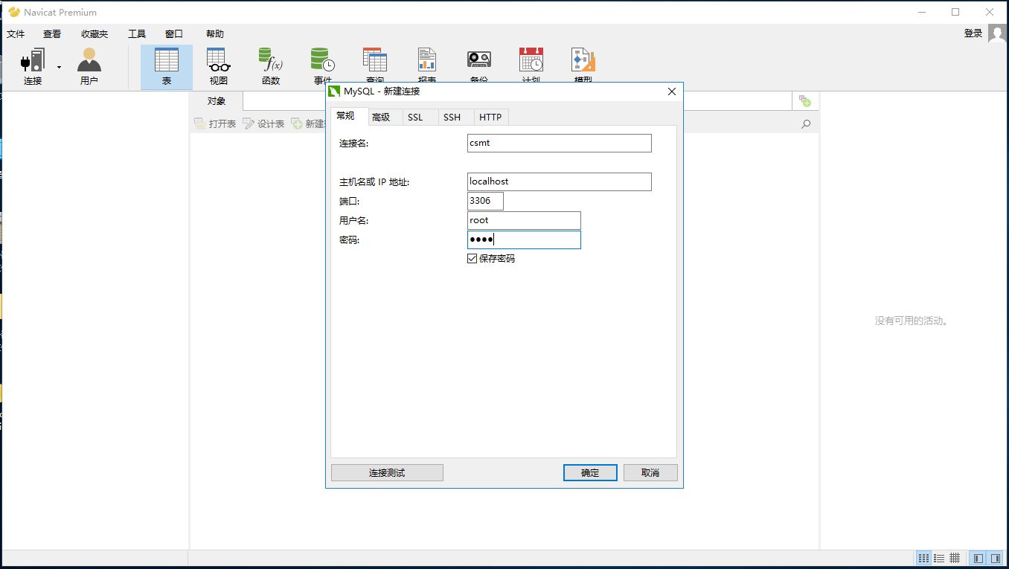This screenshot has width=1009, height=569.
Task: Click the 连接测试 button
Action: (x=387, y=472)
